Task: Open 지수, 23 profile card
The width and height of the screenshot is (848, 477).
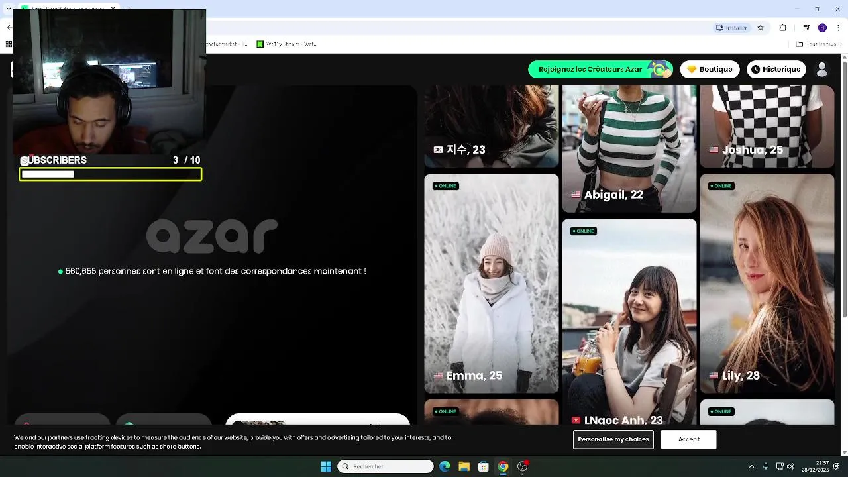Action: pyautogui.click(x=492, y=126)
